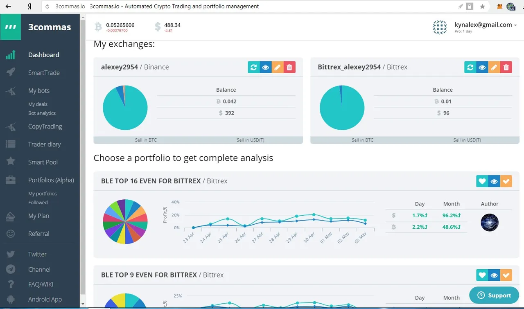
Task: Delete the Bittrex_alexey2954 account
Action: (506, 67)
